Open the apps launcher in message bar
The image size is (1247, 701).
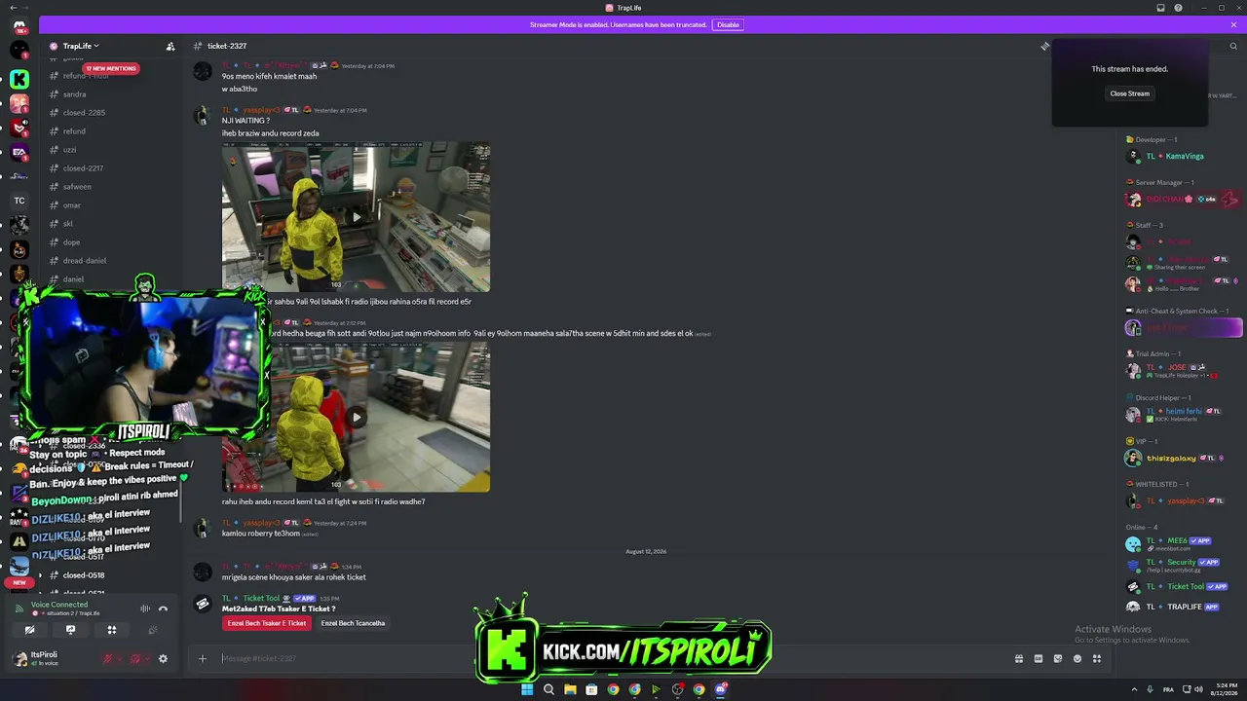(1097, 658)
